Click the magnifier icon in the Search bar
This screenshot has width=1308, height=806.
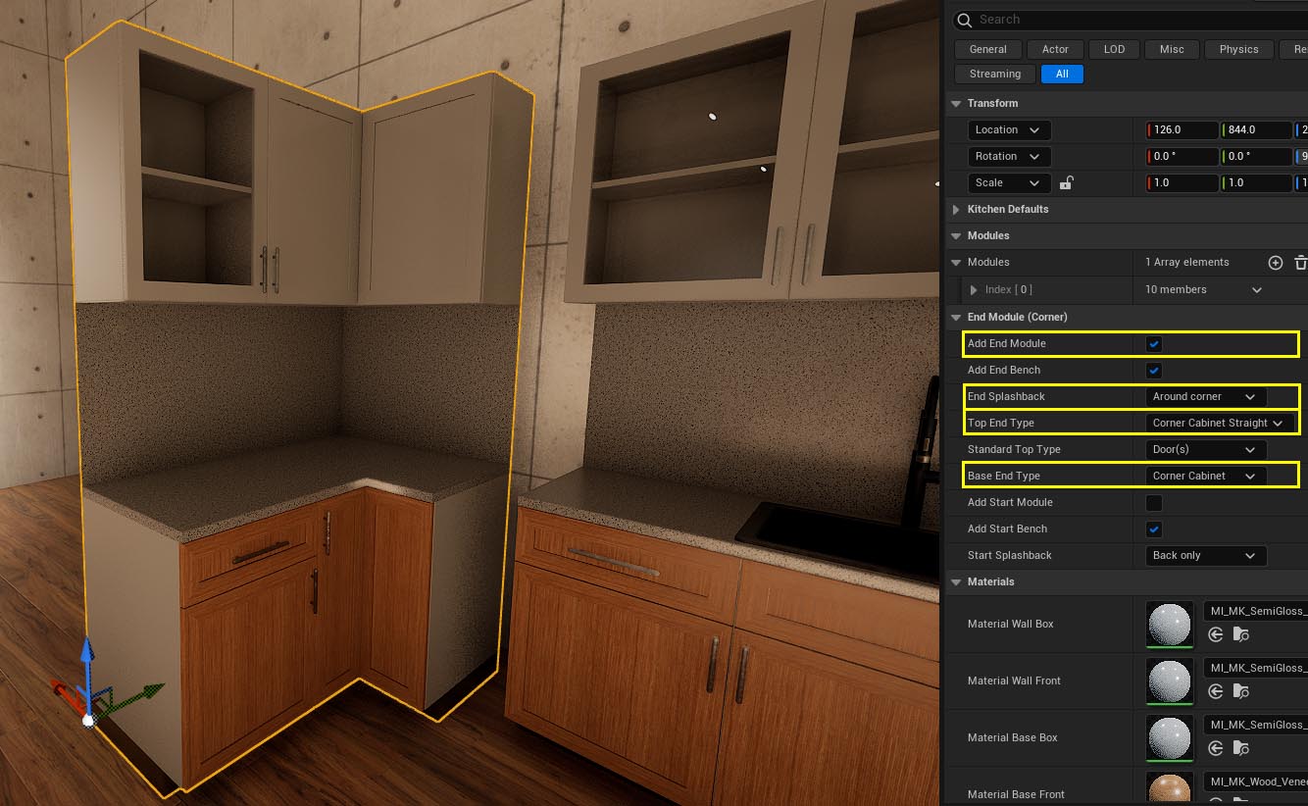click(x=964, y=20)
